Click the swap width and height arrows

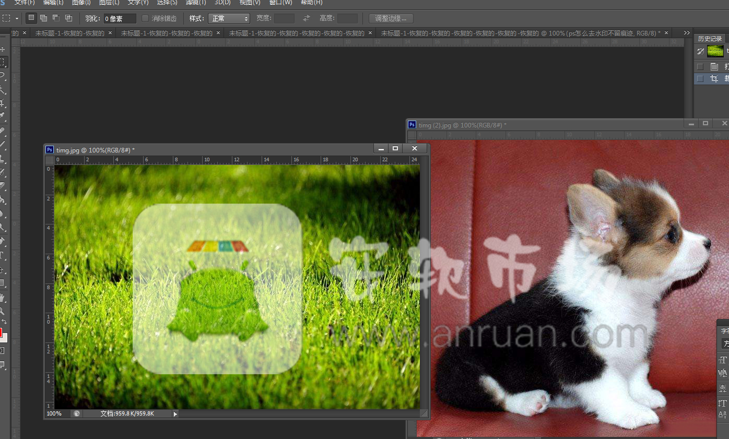tap(307, 18)
